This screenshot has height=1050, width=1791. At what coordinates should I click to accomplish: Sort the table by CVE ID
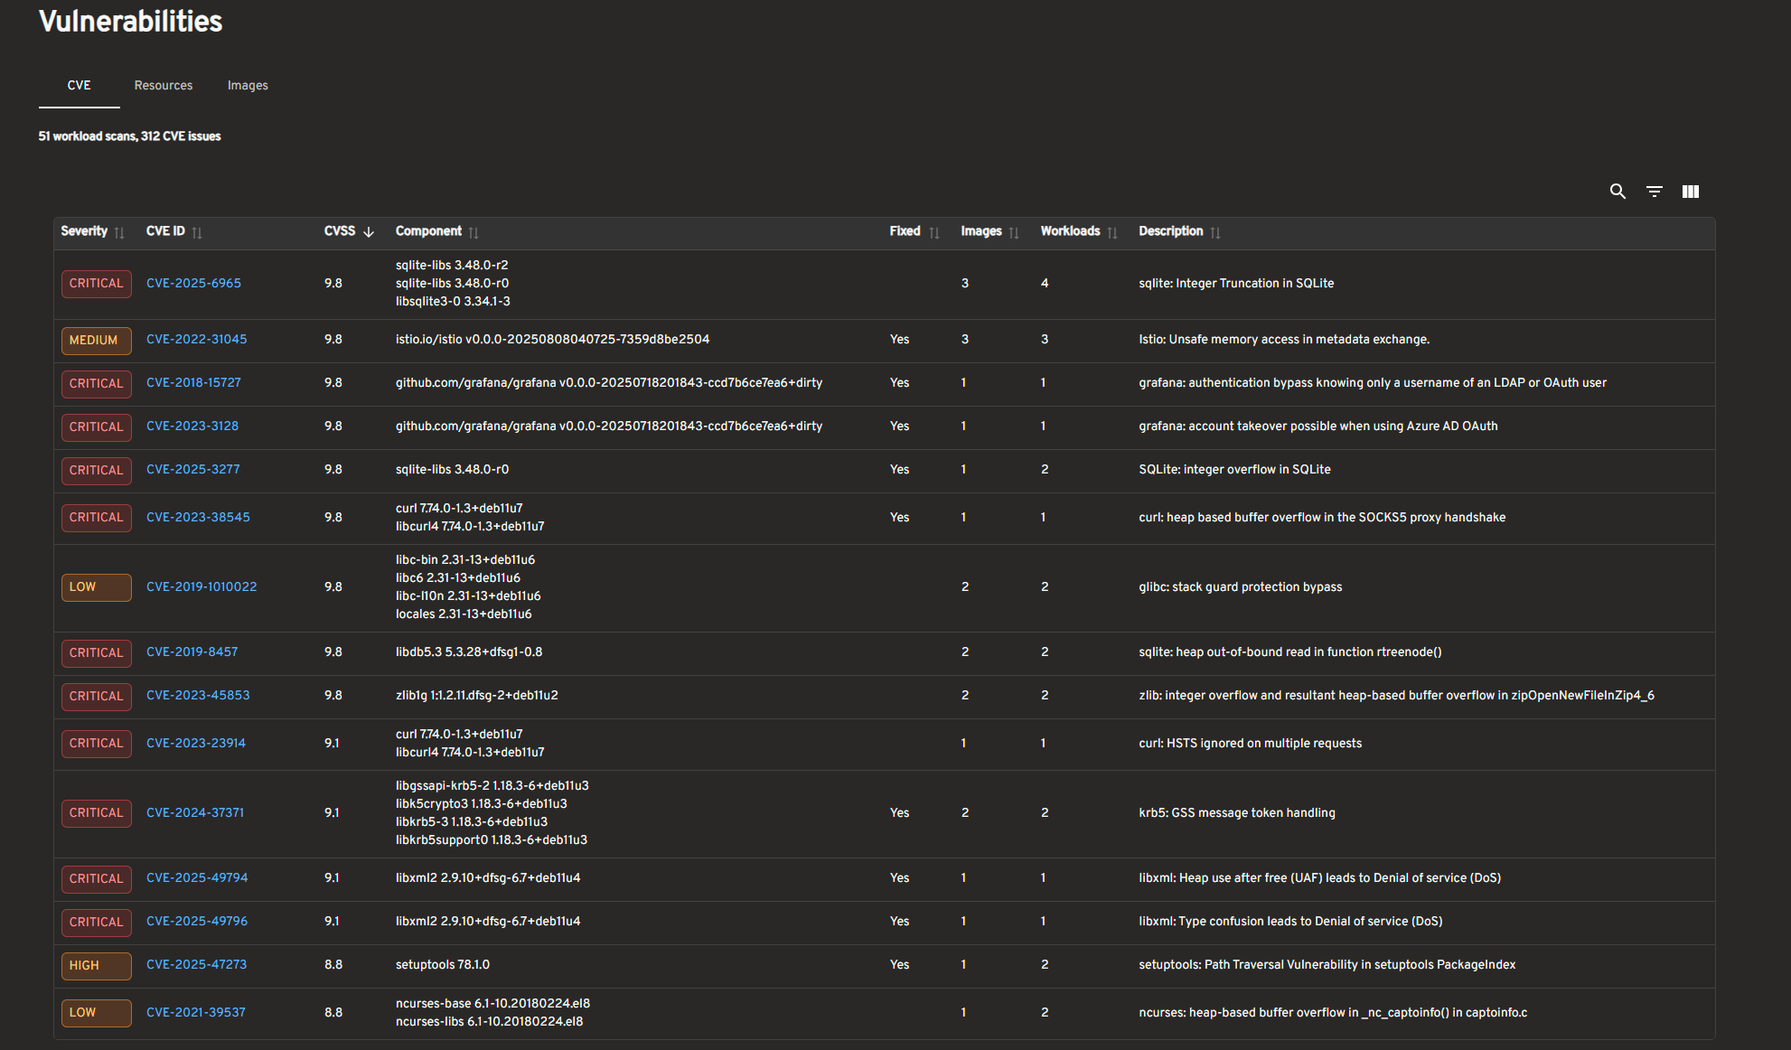[199, 231]
